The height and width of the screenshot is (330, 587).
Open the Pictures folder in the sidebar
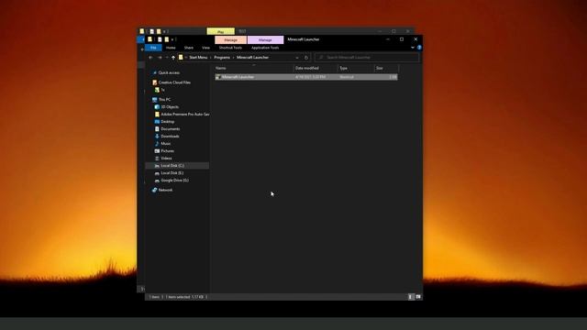click(164, 150)
